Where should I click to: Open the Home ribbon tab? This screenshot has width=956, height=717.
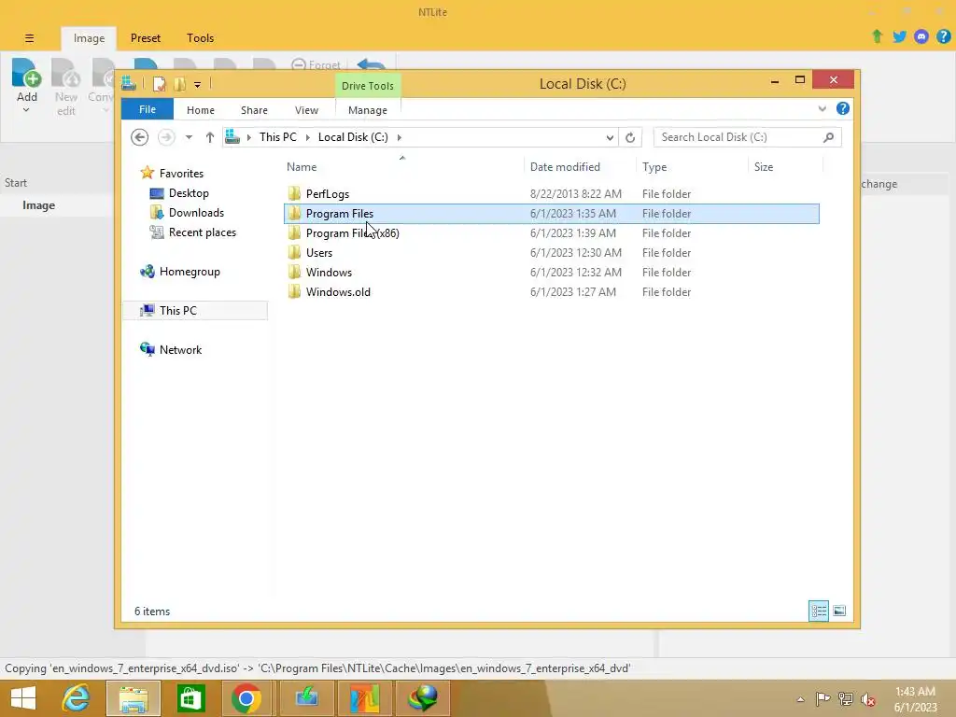(x=201, y=110)
